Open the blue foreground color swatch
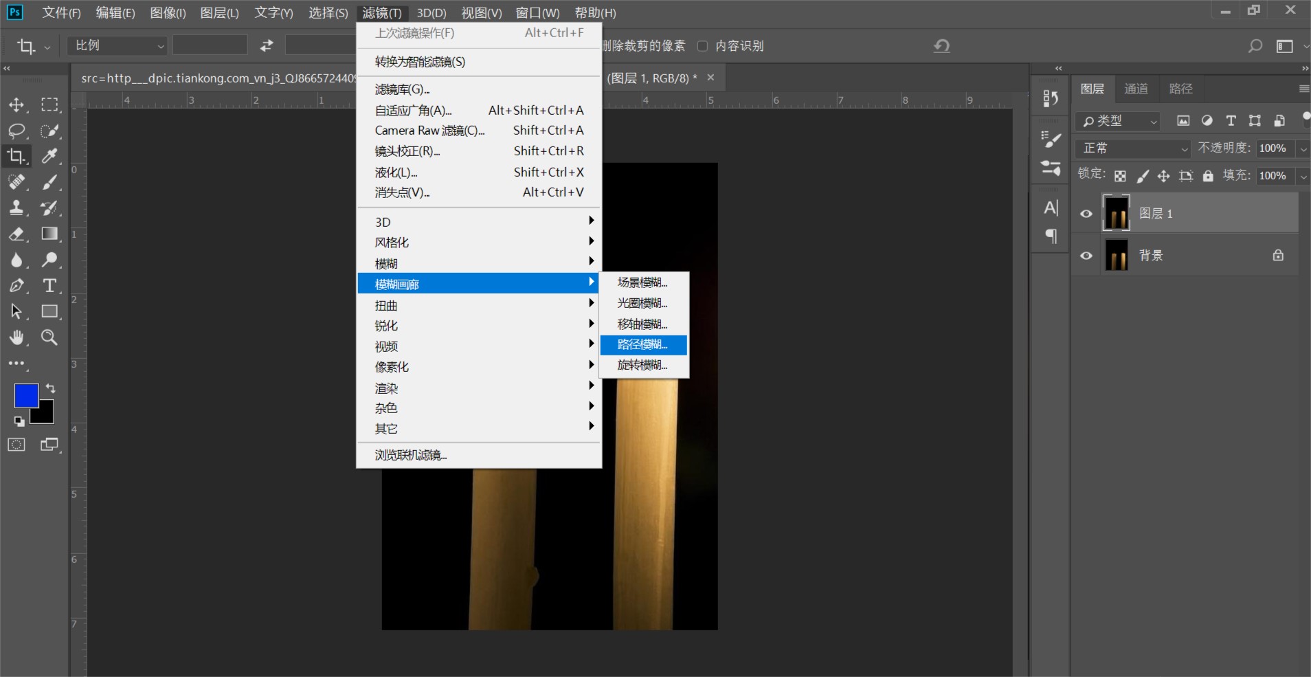1311x677 pixels. (25, 395)
